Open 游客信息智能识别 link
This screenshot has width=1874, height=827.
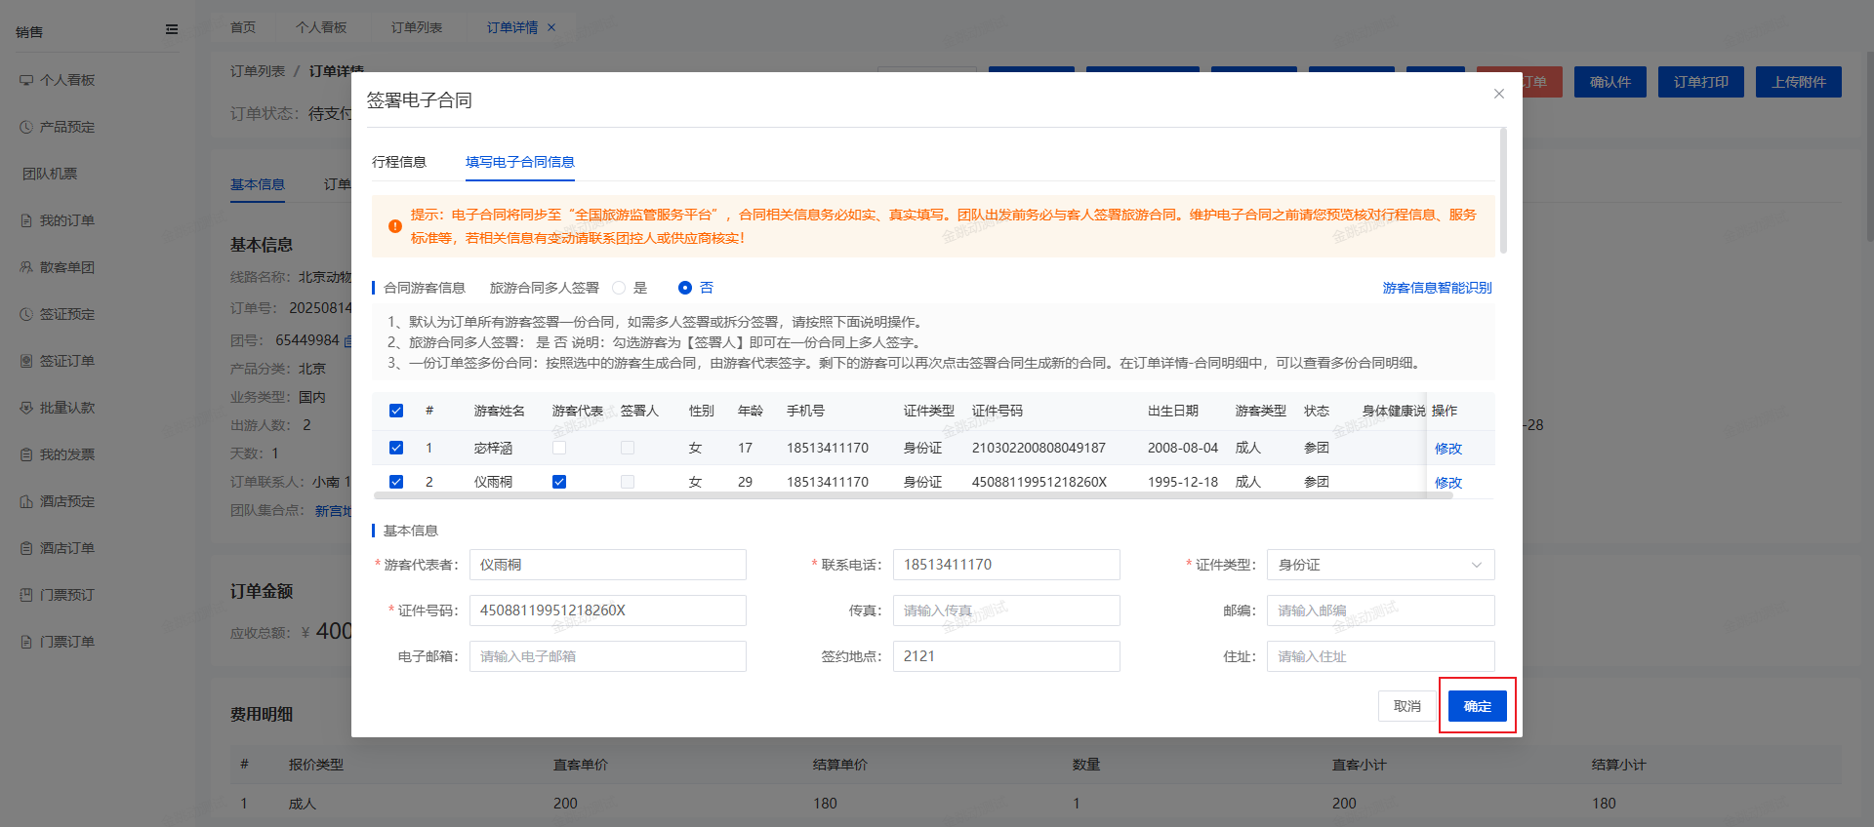click(x=1437, y=288)
